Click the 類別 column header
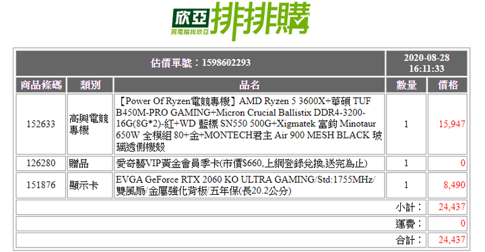 pyautogui.click(x=90, y=85)
